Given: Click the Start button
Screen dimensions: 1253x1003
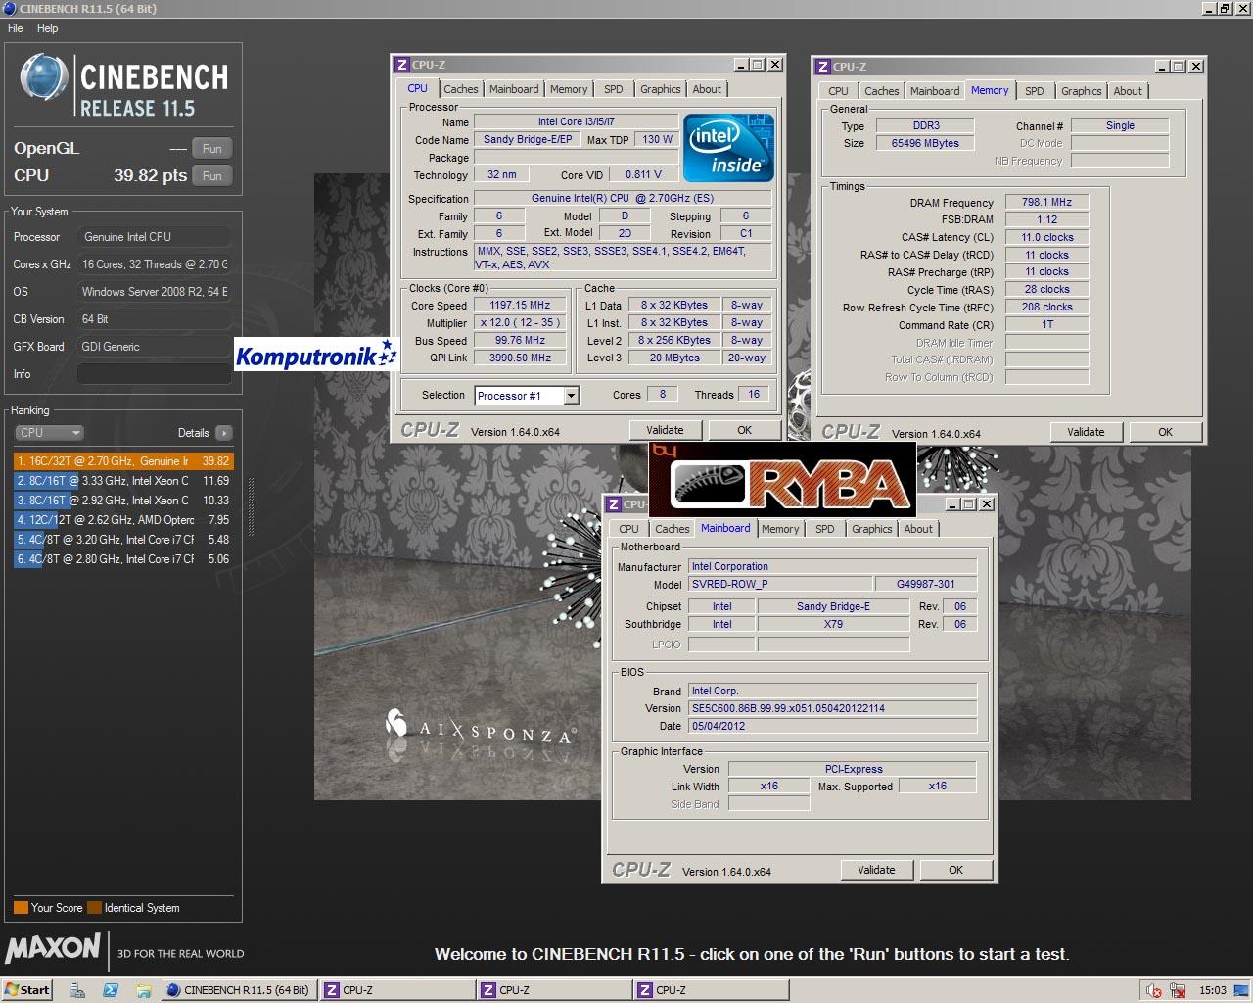Looking at the screenshot, I should coord(27,990).
